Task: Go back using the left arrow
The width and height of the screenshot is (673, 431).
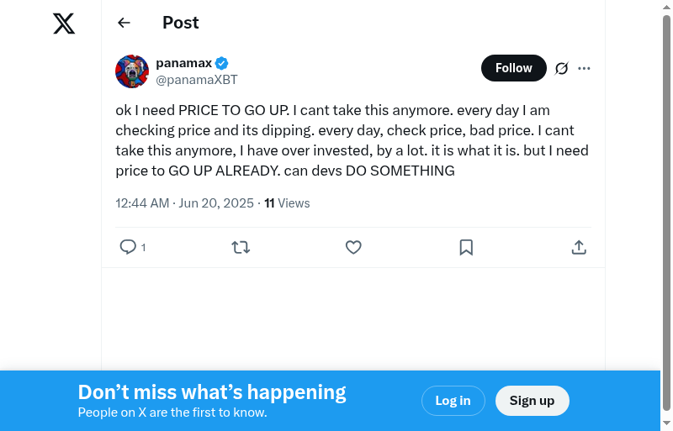Action: pos(124,24)
